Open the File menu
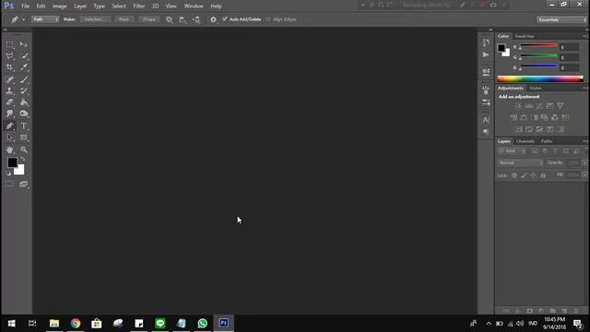Image resolution: width=590 pixels, height=332 pixels. (25, 6)
